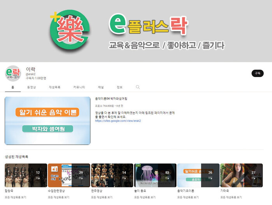Open the 채널 tab
The height and width of the screenshot is (205, 272).
tap(101, 87)
